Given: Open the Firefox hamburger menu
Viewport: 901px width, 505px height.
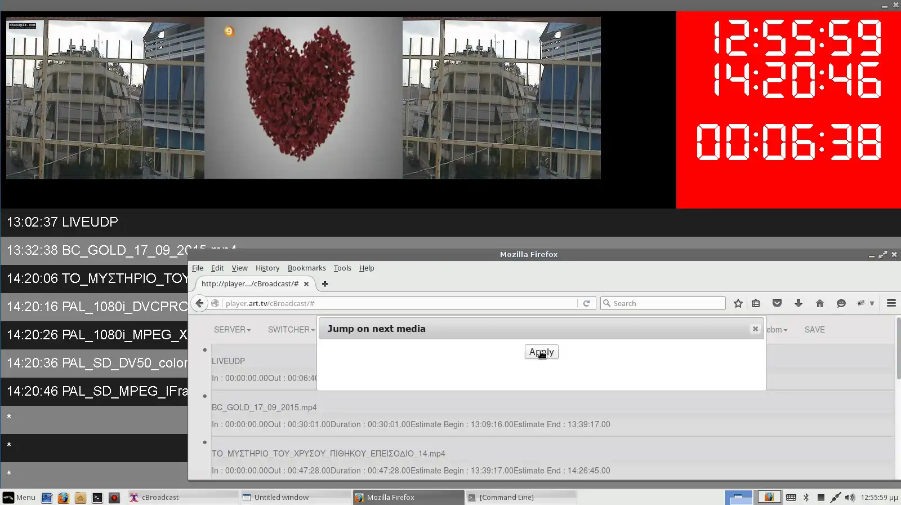Looking at the screenshot, I should [891, 303].
